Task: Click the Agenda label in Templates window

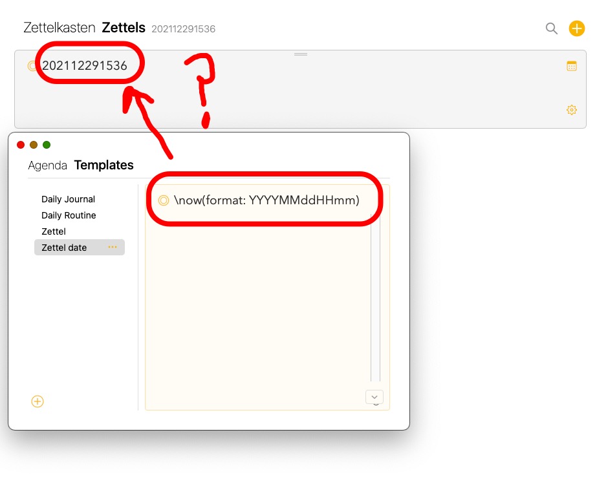Action: click(48, 165)
